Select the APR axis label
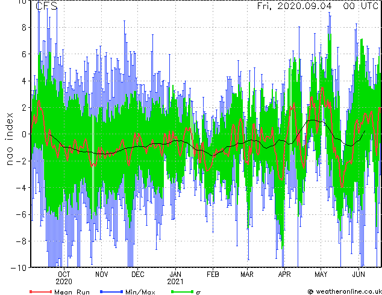The height and width of the screenshot is (295, 382). coord(284,275)
